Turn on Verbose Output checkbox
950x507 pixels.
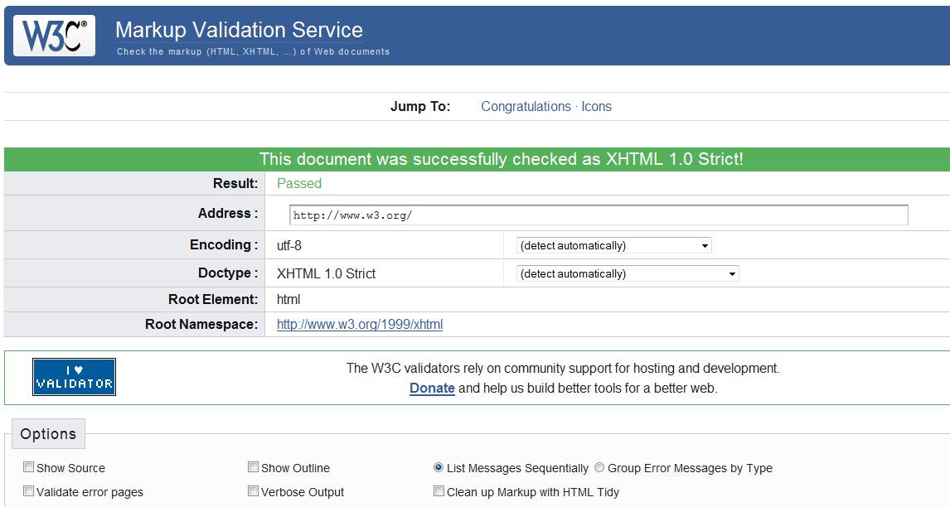coord(254,491)
